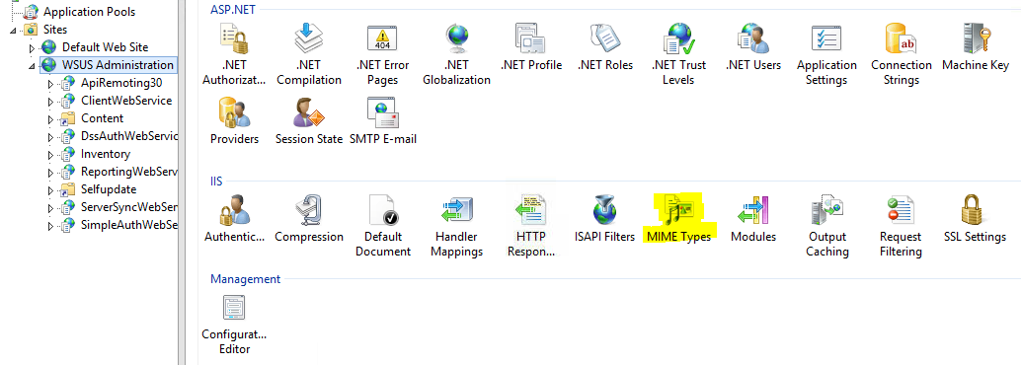Select ServerSyncWebService application
Image resolution: width=1021 pixels, height=365 pixels.
(129, 207)
